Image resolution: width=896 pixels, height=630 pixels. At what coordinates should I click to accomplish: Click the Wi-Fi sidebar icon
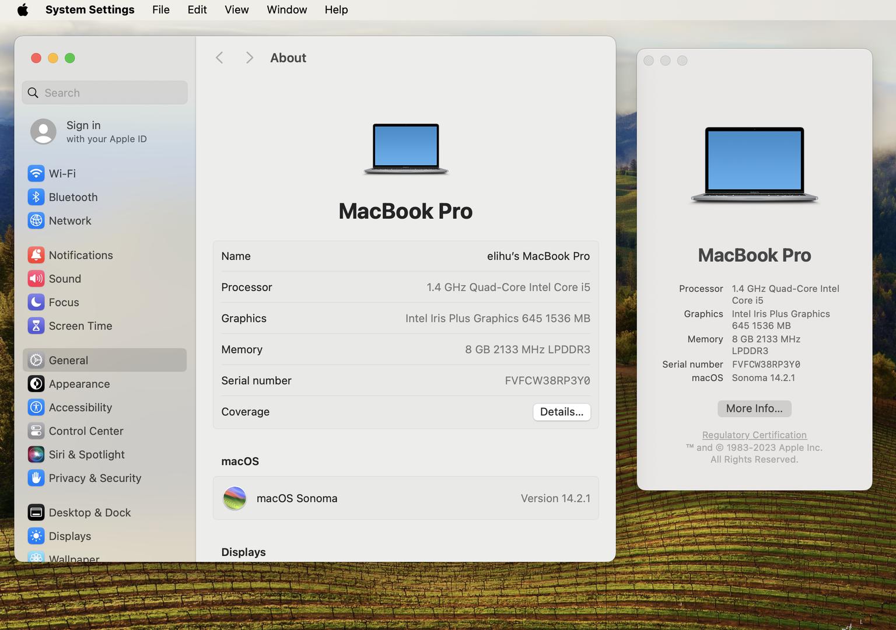click(36, 173)
